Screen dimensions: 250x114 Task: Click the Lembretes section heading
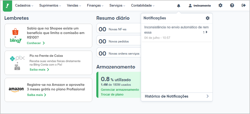(17, 18)
